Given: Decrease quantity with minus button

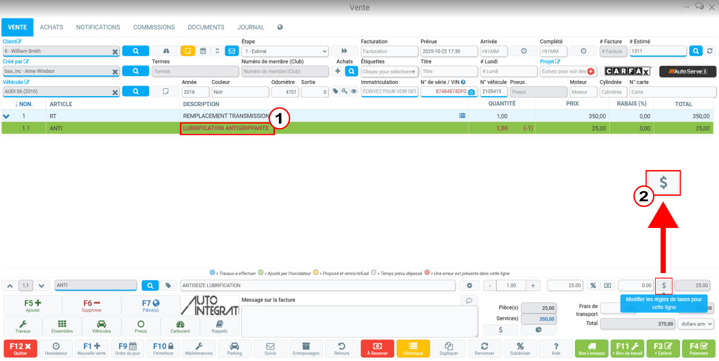Looking at the screenshot, I should [x=490, y=286].
